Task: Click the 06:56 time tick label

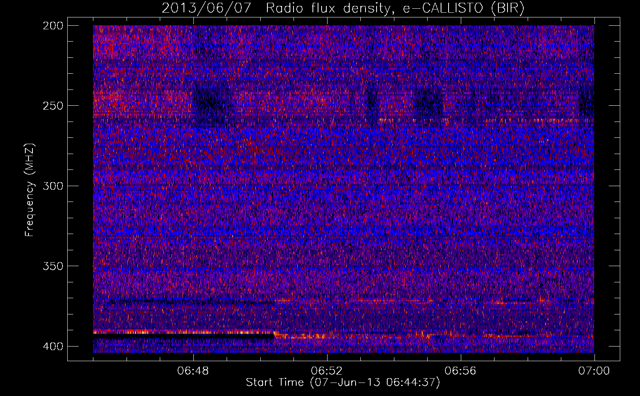Action: pyautogui.click(x=460, y=371)
